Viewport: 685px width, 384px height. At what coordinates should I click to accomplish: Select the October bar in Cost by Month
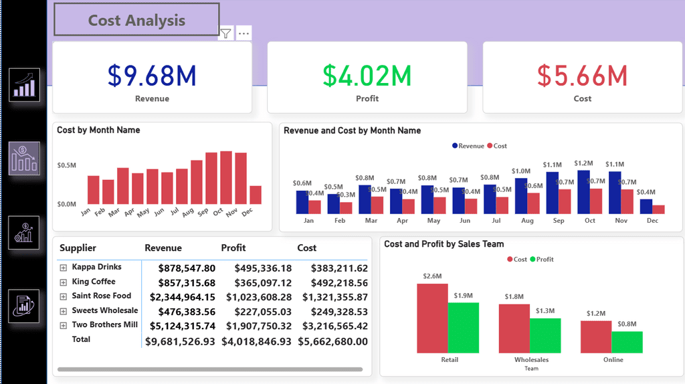226,178
